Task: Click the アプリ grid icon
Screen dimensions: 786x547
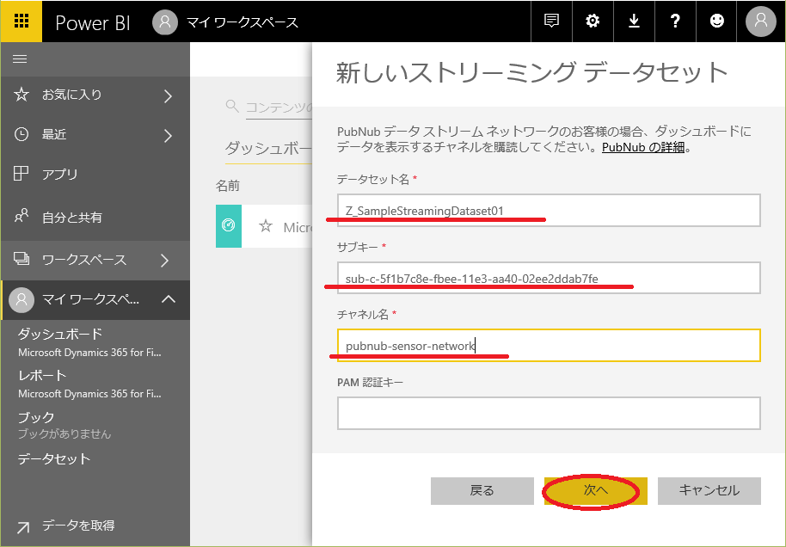Action: pyautogui.click(x=21, y=174)
